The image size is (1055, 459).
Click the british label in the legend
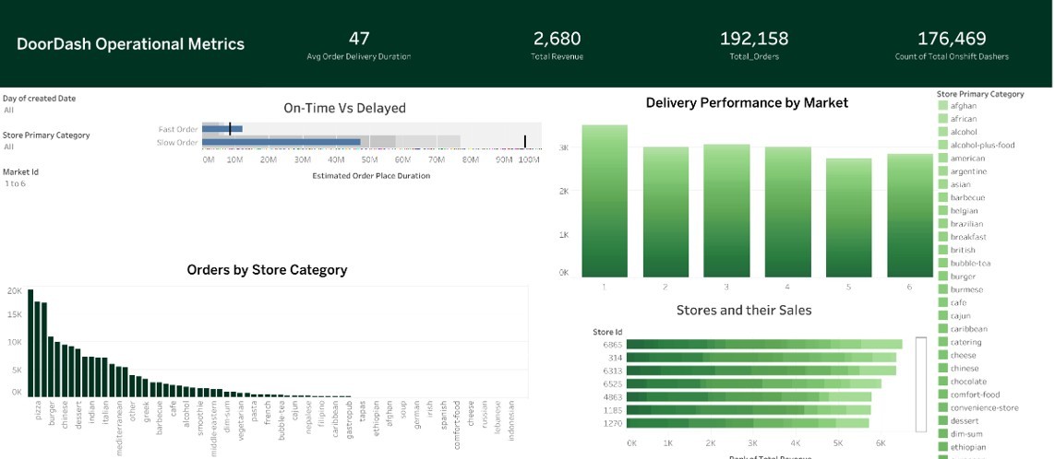point(963,250)
